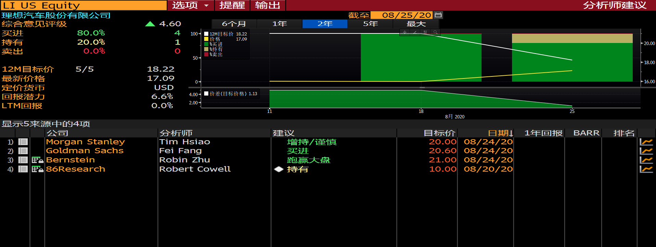Click the 86Research company link
Viewport: 656px width, 247px height.
76,169
